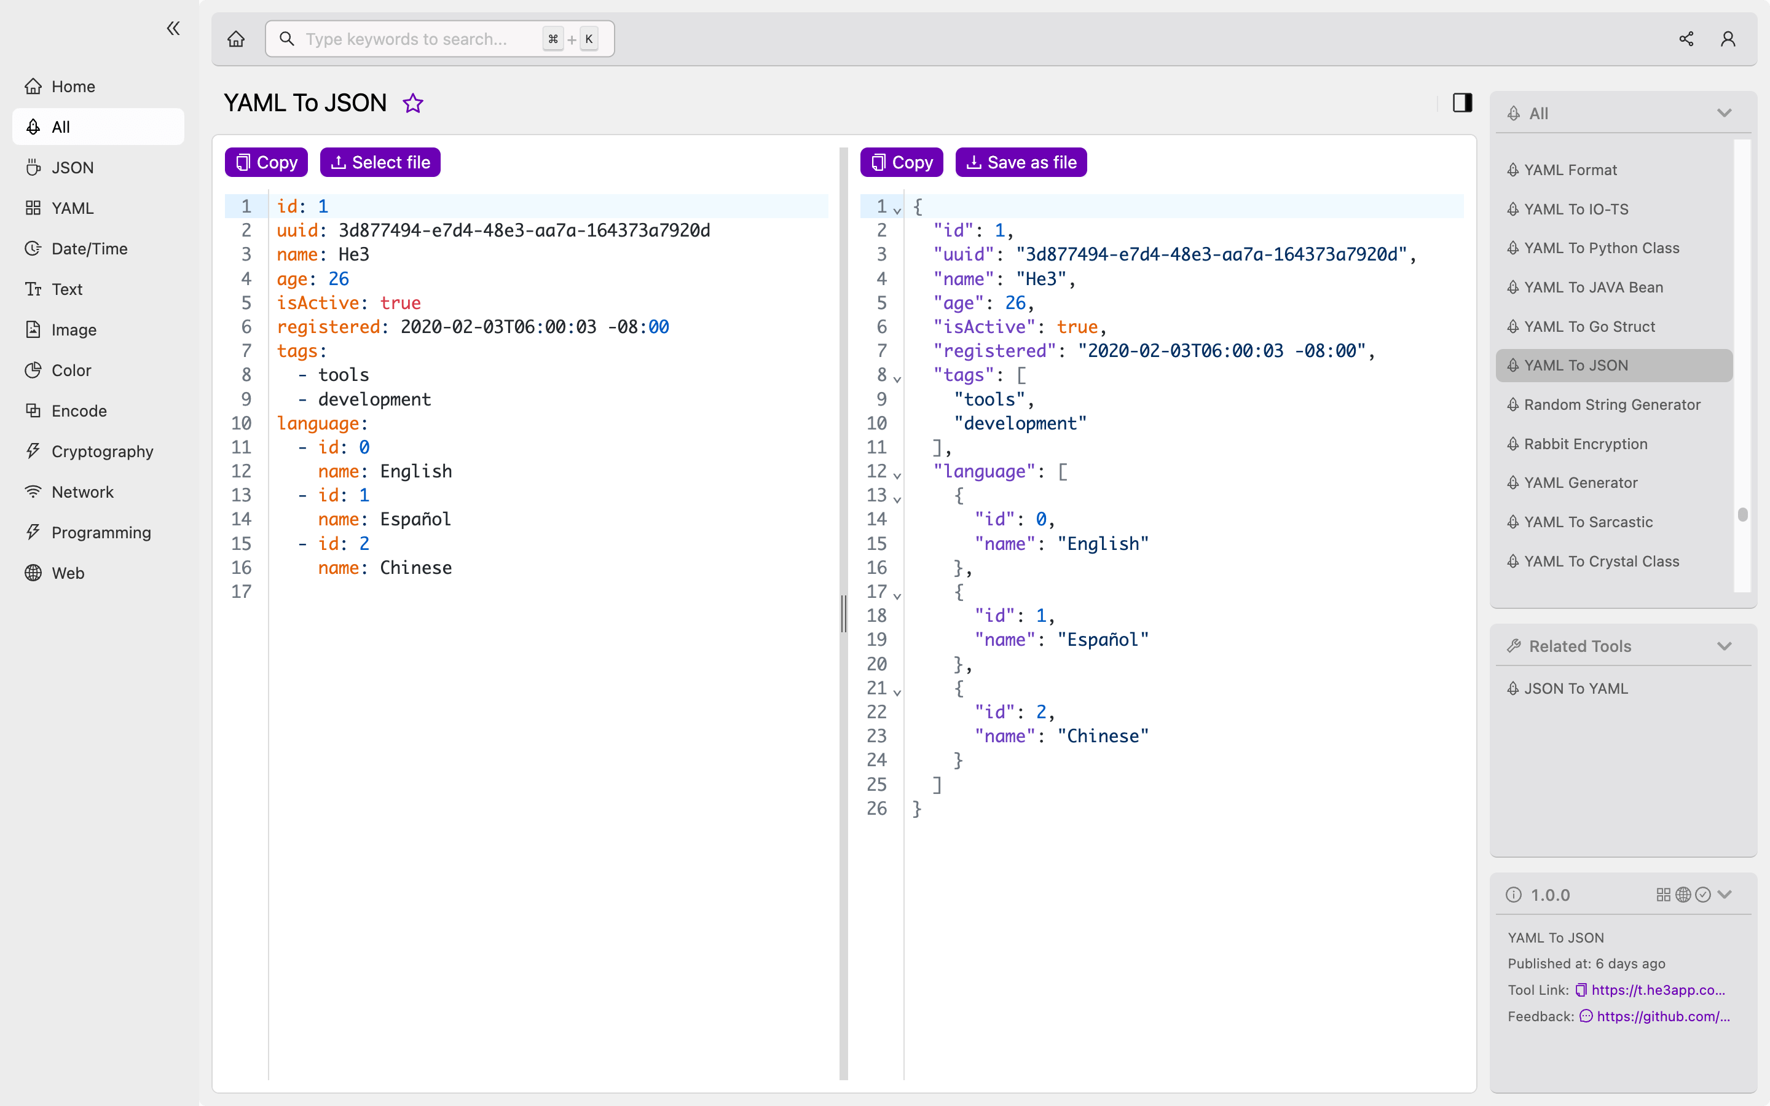
Task: Click the search input field
Action: point(437,38)
